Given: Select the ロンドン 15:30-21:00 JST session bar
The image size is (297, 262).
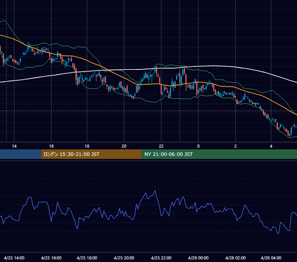Looking at the screenshot, I should click(x=91, y=154).
